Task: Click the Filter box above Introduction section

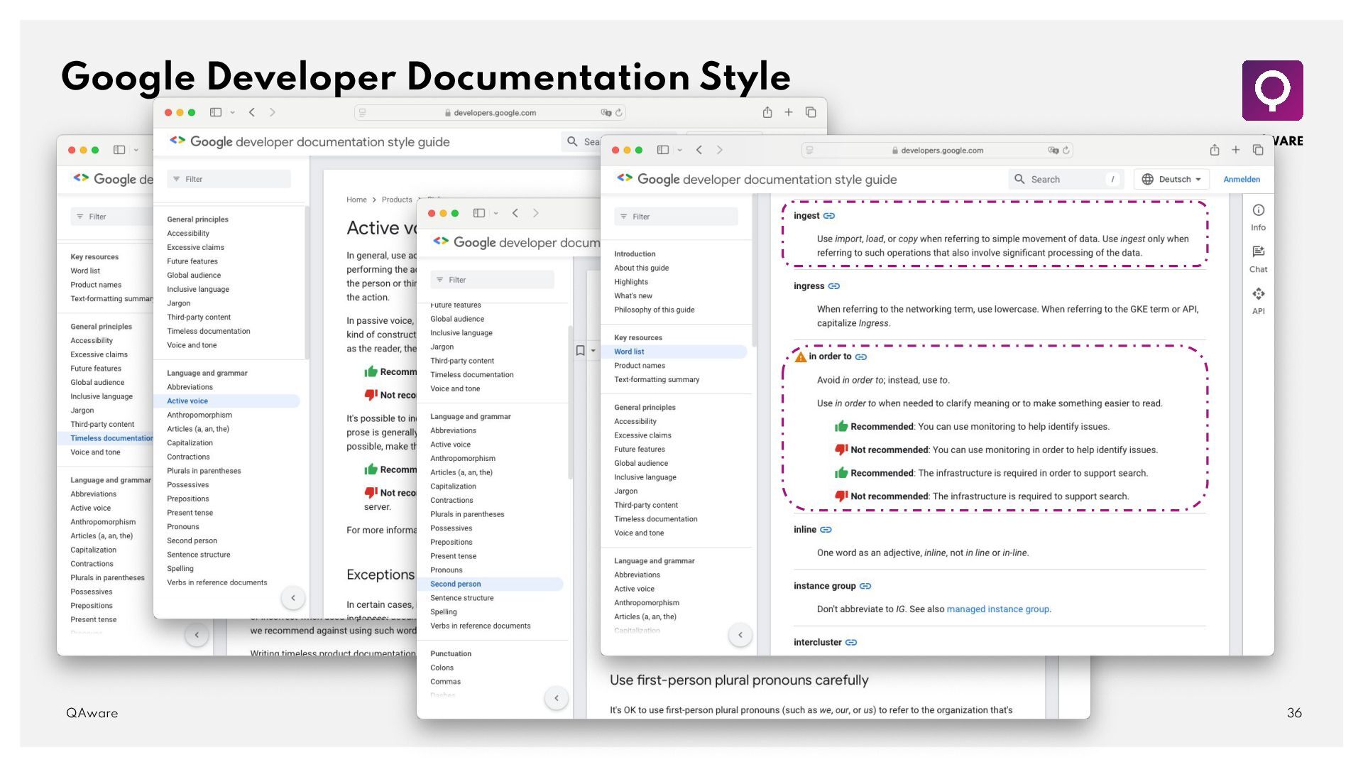Action: click(x=676, y=217)
